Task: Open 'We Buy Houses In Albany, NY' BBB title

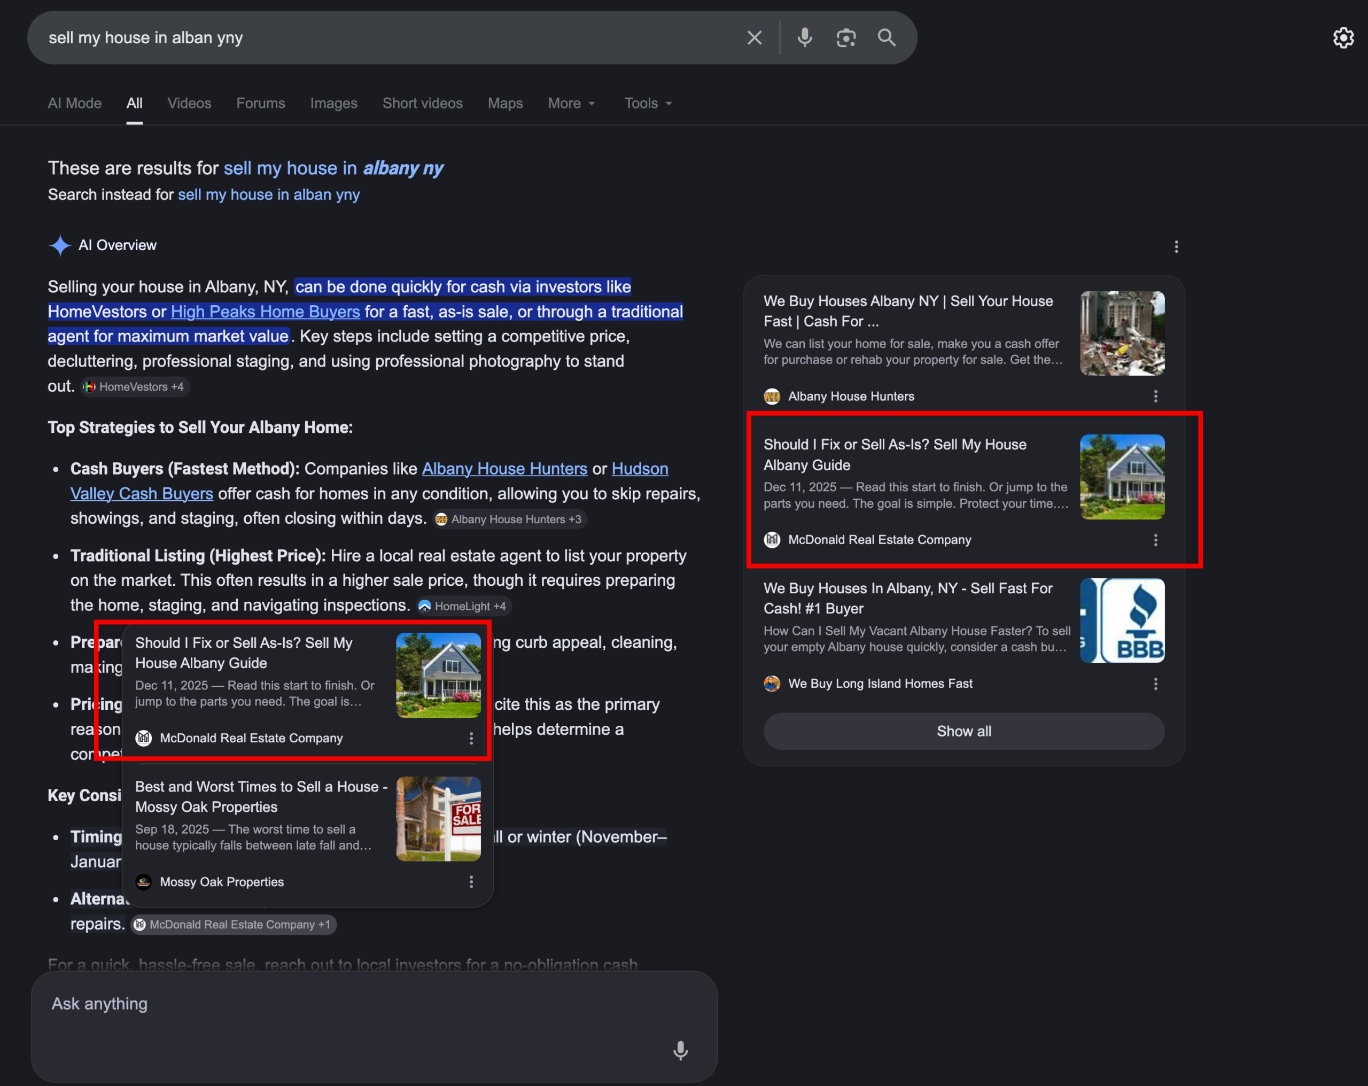Action: click(908, 599)
